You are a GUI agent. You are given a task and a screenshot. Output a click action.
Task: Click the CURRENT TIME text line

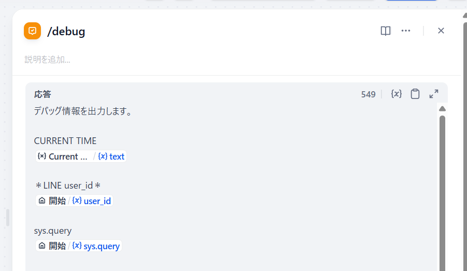click(65, 141)
